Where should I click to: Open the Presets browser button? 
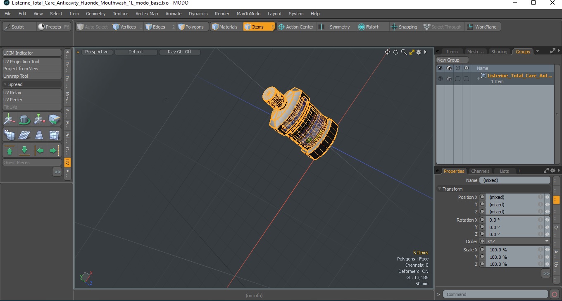tap(54, 27)
